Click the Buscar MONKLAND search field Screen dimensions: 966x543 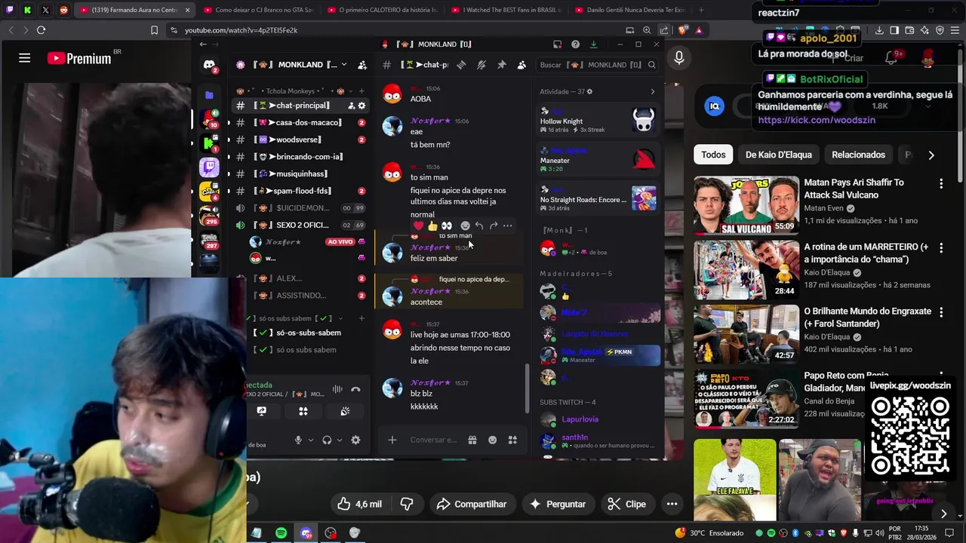598,65
